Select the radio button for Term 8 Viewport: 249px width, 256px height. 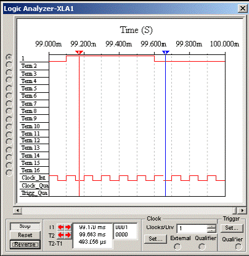(x=9, y=111)
